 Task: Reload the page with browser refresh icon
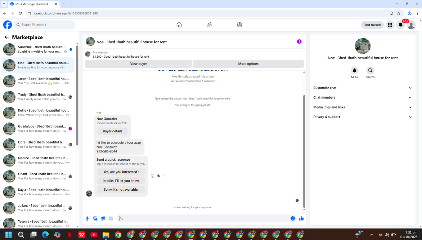coord(20,13)
